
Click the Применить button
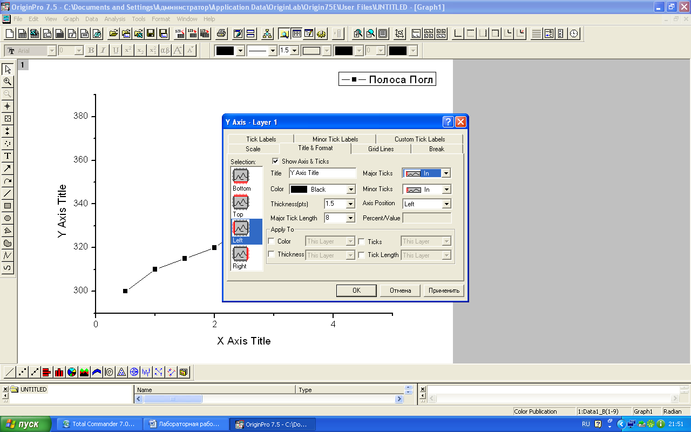click(x=444, y=291)
